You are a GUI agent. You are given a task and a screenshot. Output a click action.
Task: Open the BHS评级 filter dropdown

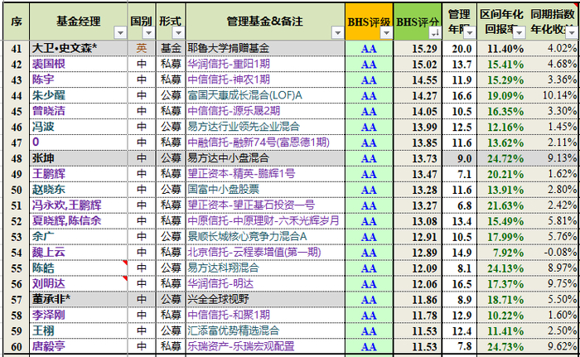click(x=386, y=33)
